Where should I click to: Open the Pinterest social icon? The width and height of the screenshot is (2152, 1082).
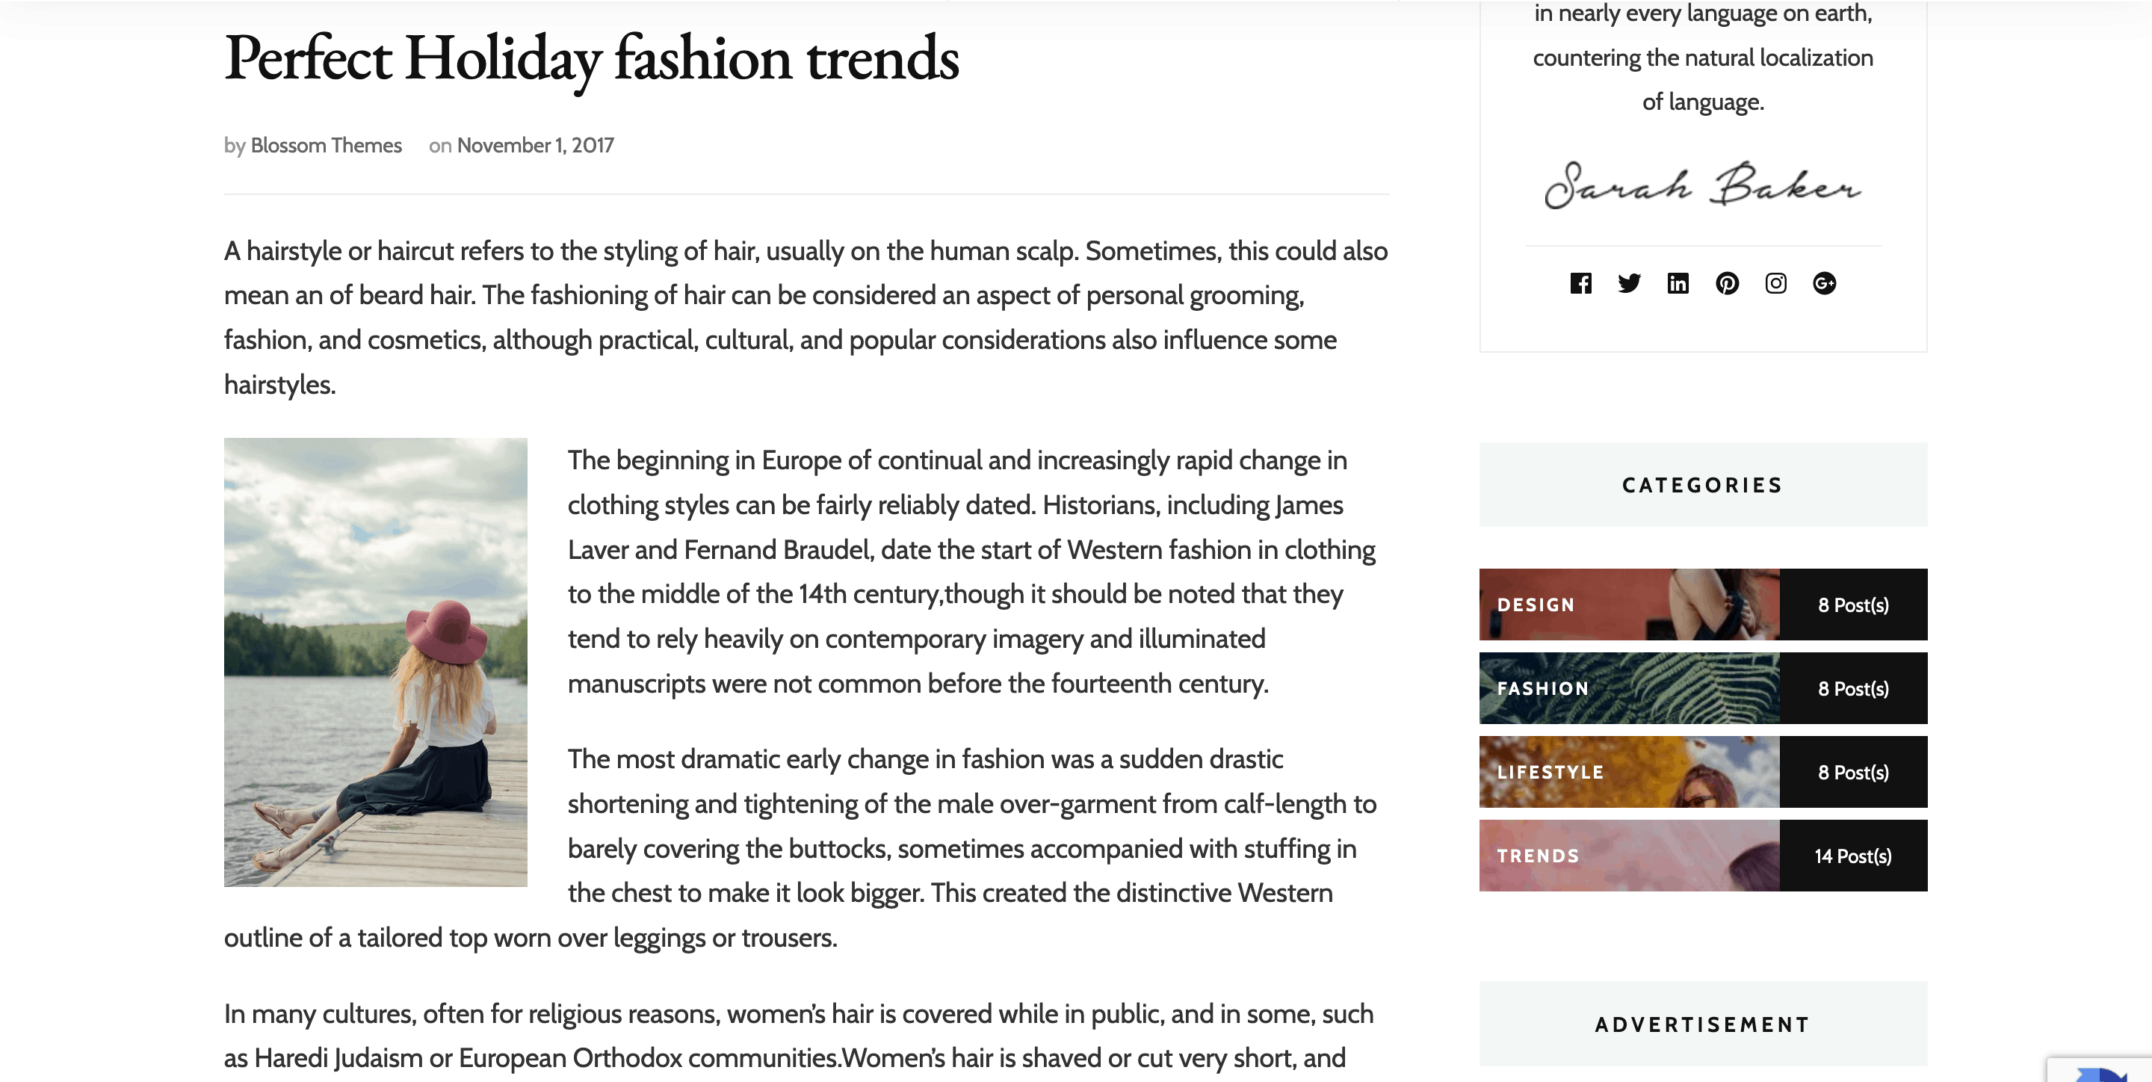1727,283
